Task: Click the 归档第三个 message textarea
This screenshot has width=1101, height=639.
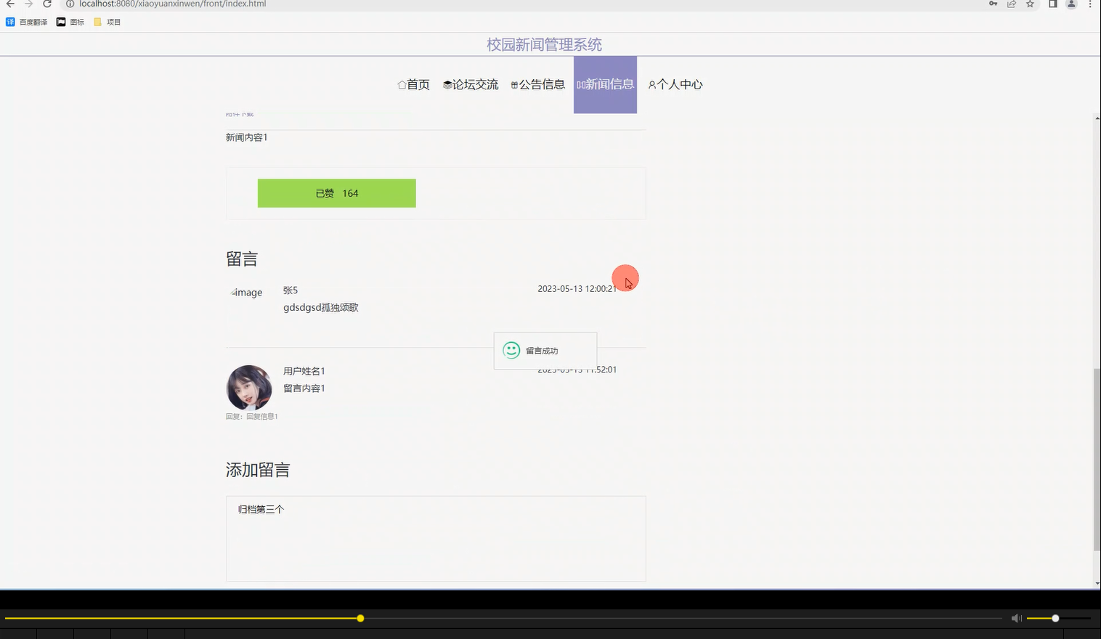Action: click(x=436, y=537)
